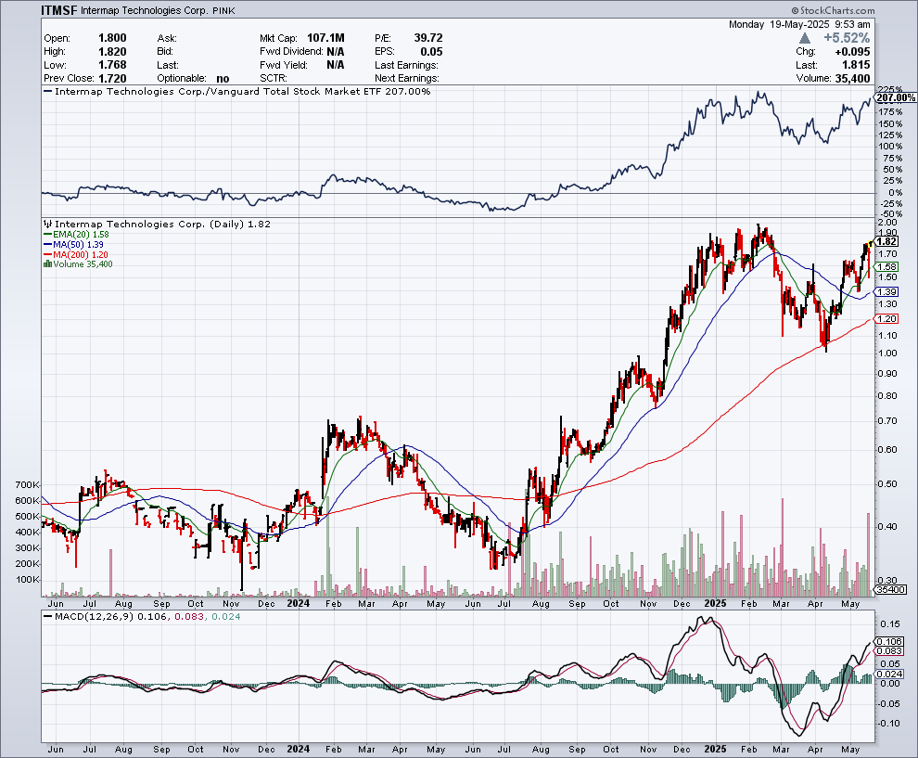Click the 1.39 MA(50) axis tag
918x758 pixels.
(886, 291)
